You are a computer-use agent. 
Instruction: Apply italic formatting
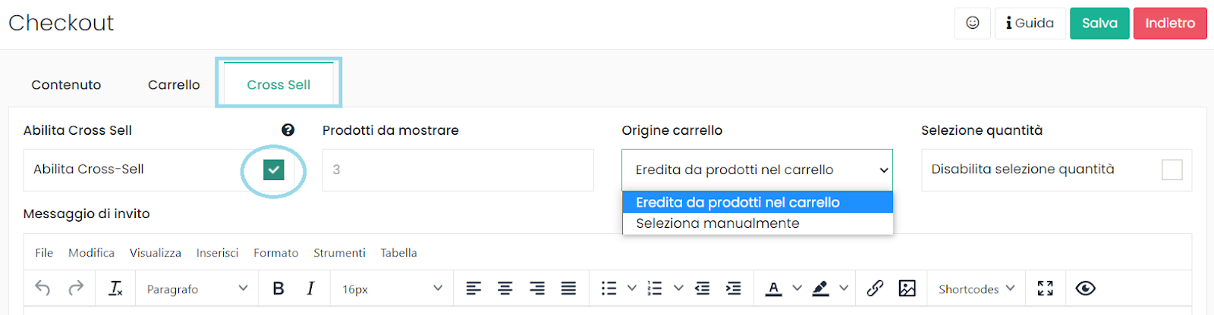click(x=310, y=288)
